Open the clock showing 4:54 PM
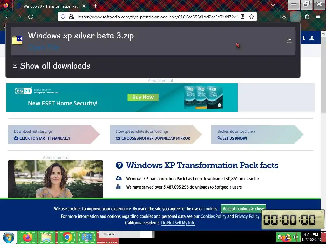The width and height of the screenshot is (326, 244). click(311, 237)
